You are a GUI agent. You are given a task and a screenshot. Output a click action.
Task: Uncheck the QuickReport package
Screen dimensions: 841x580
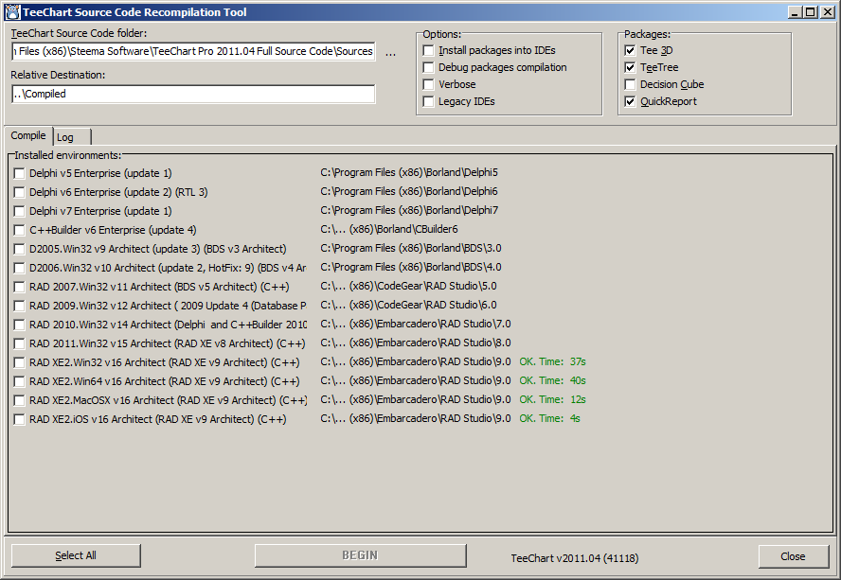click(x=630, y=102)
